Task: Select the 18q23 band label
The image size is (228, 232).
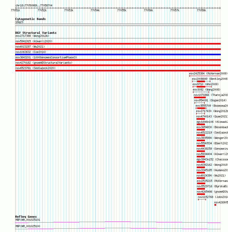Action: [x=19, y=22]
